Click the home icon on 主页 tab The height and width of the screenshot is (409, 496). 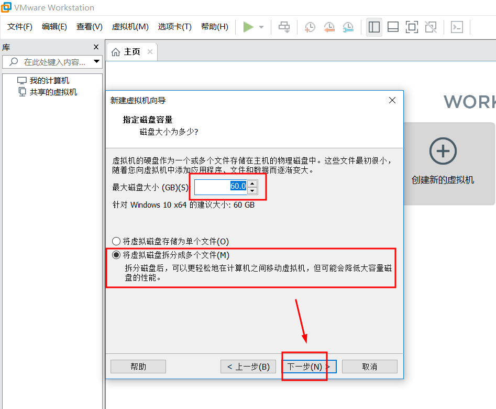coord(116,52)
